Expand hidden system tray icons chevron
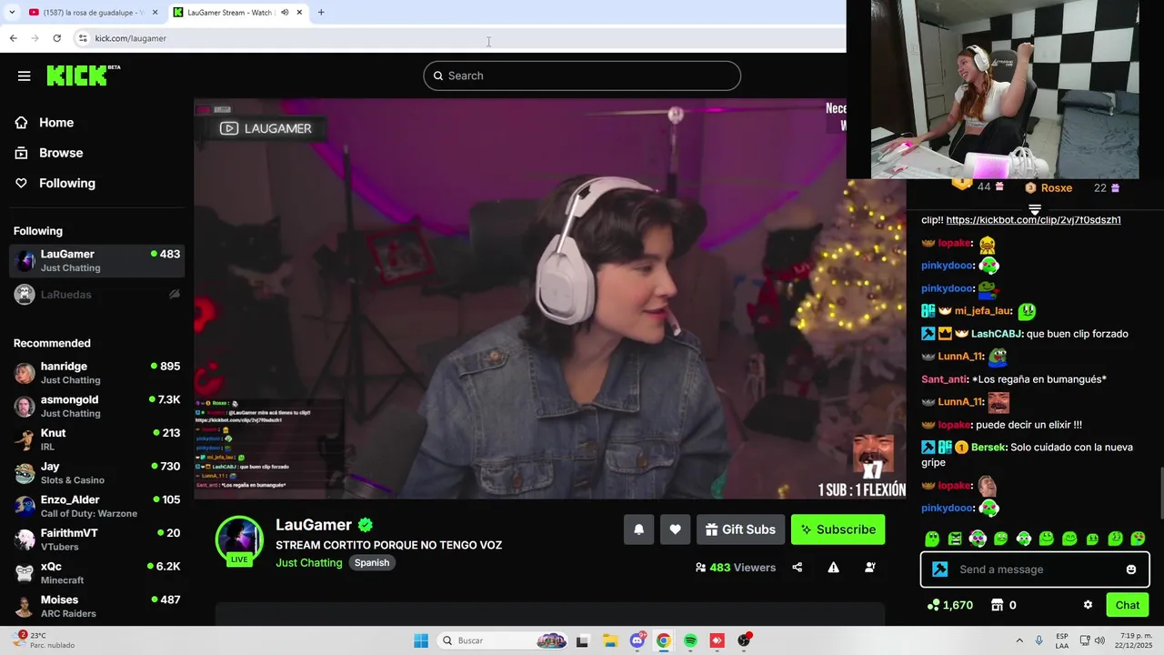This screenshot has width=1164, height=655. pos(1018,640)
